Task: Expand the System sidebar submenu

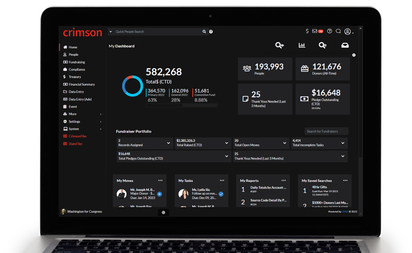Action: point(101,129)
